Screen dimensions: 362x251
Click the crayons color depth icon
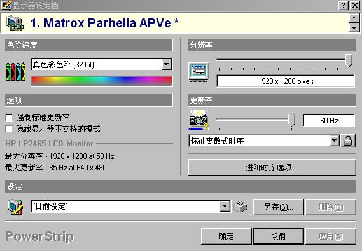pyautogui.click(x=15, y=71)
